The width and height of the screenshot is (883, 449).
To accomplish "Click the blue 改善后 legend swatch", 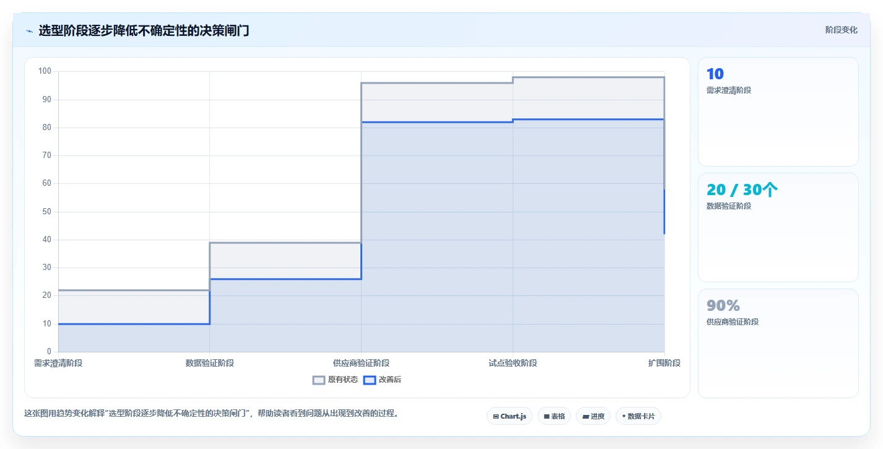I will click(x=370, y=380).
